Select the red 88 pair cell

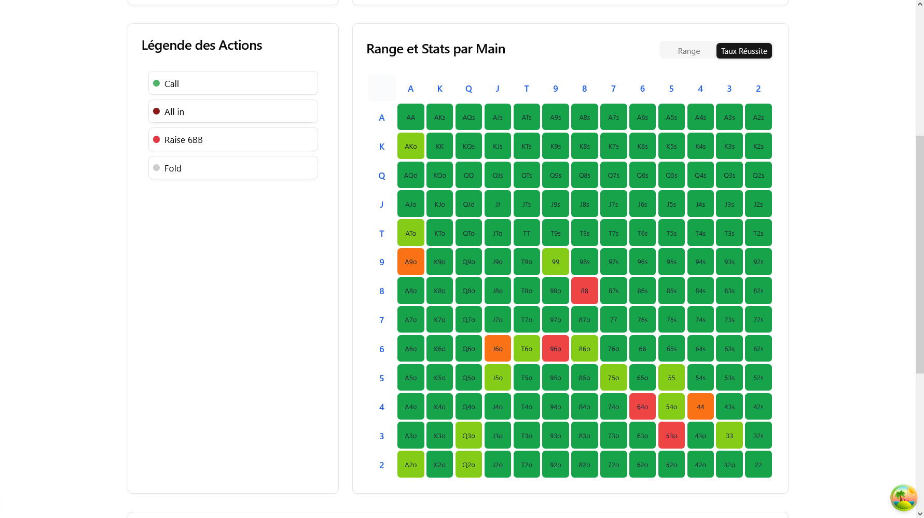tap(584, 291)
